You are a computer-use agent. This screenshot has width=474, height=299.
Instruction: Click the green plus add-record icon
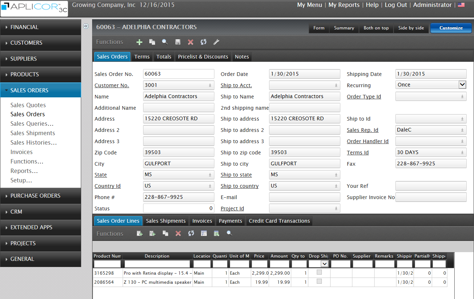coord(139,42)
